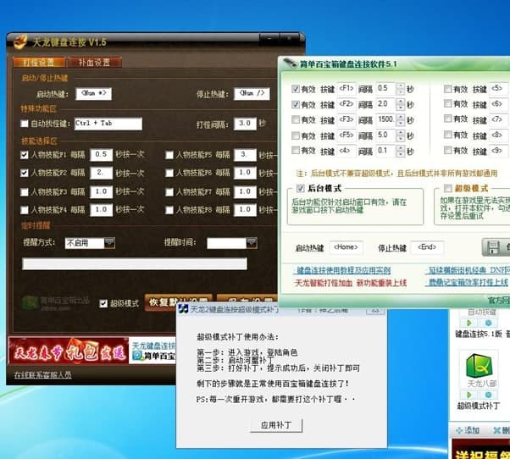
Task: Click the 添加 plus icon
Action: pos(459,430)
